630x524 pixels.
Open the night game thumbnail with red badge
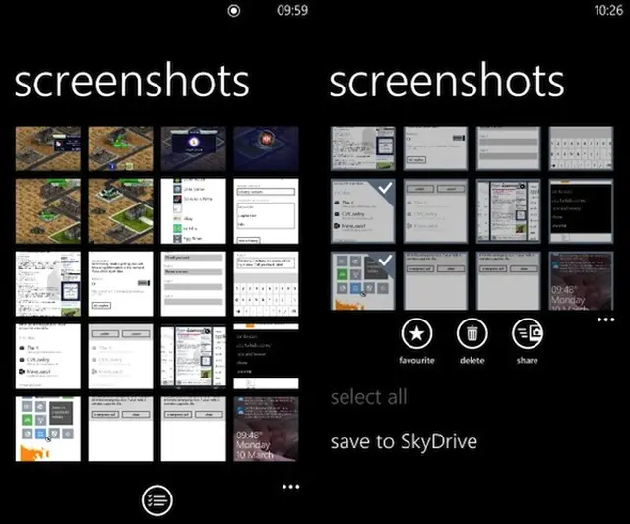(x=266, y=148)
